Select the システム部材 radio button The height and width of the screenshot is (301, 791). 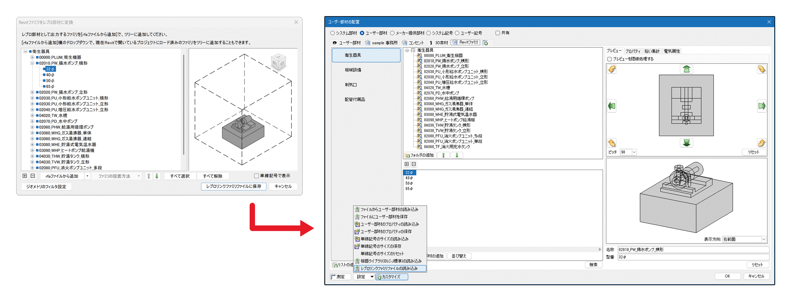click(x=333, y=33)
